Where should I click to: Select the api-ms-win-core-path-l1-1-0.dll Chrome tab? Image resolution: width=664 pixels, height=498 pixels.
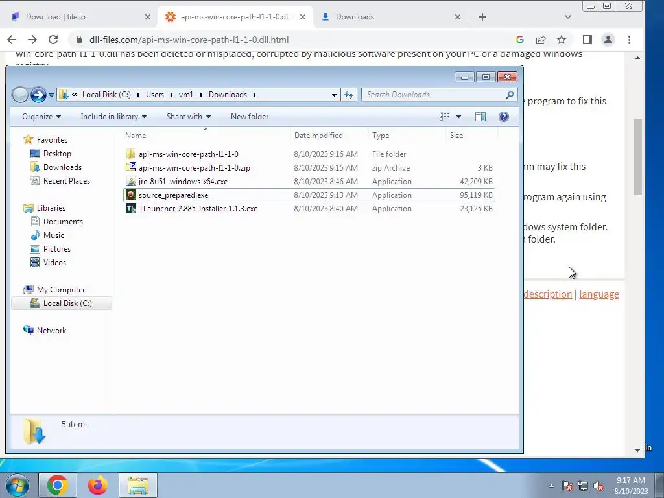(235, 17)
